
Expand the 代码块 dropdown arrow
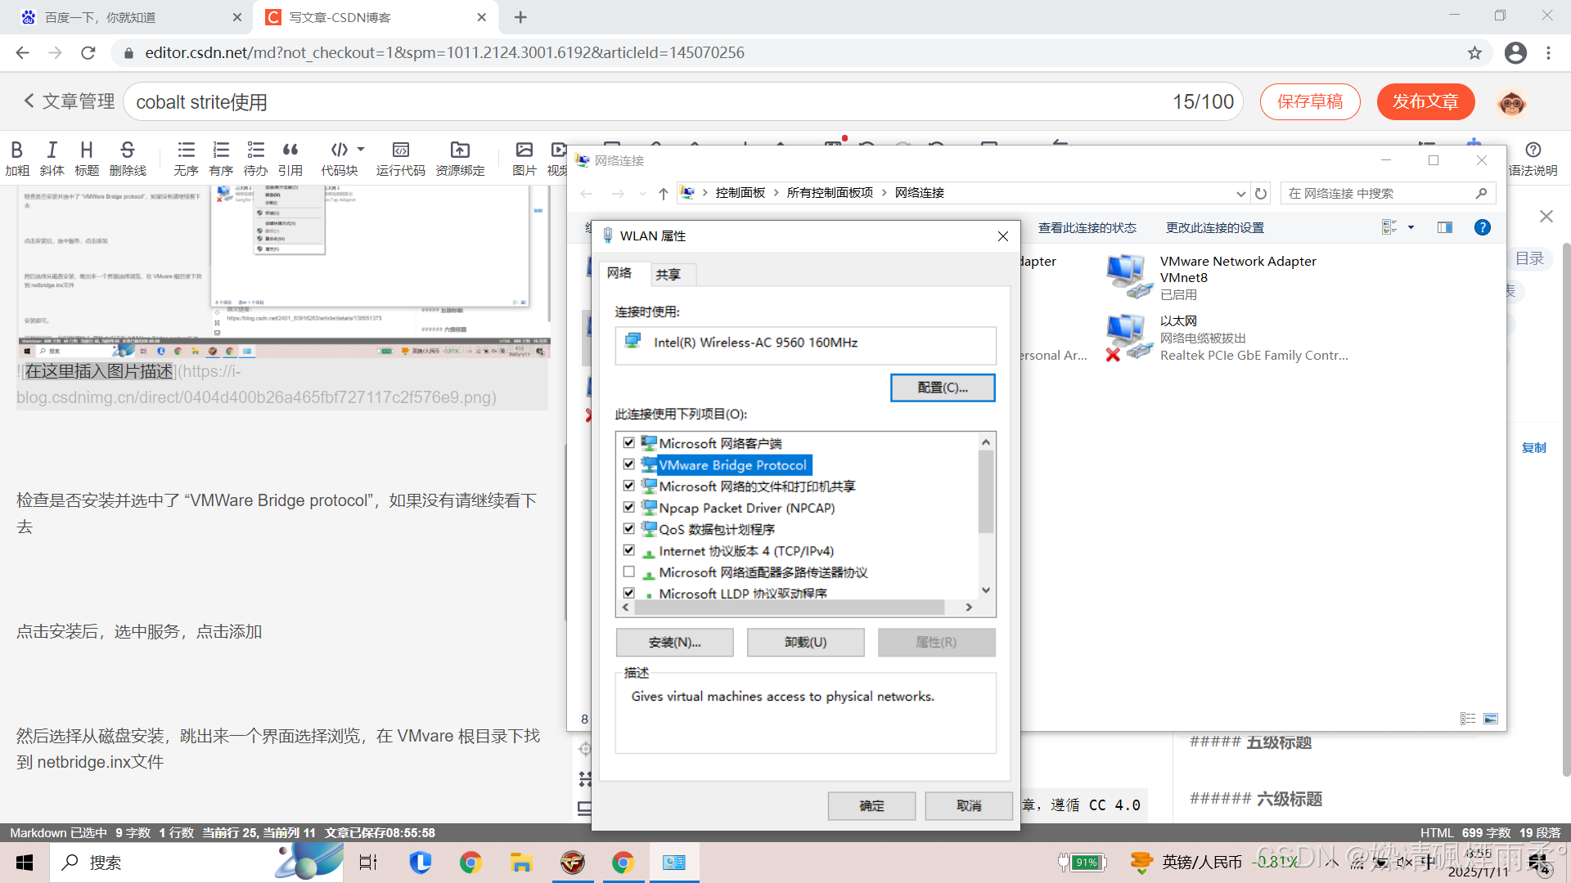[361, 150]
